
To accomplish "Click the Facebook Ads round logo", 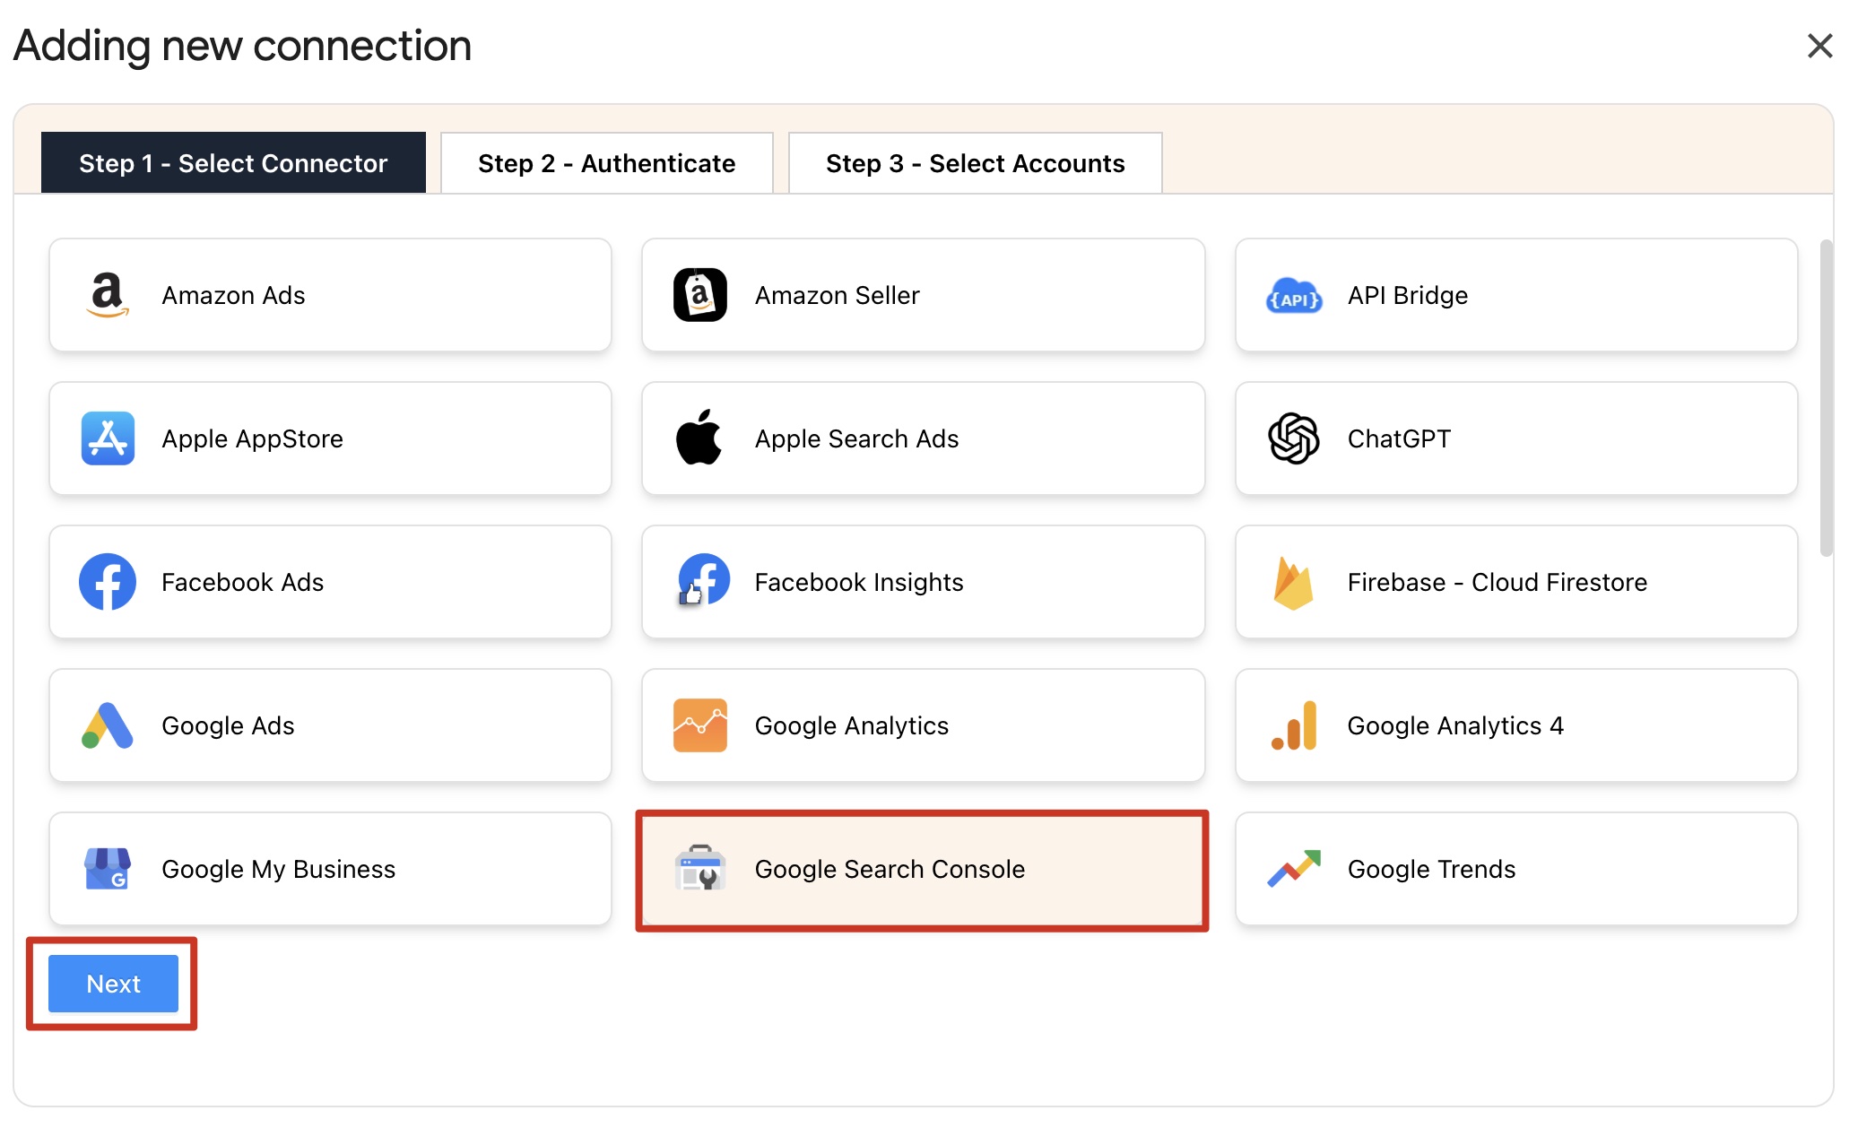I will pyautogui.click(x=108, y=582).
